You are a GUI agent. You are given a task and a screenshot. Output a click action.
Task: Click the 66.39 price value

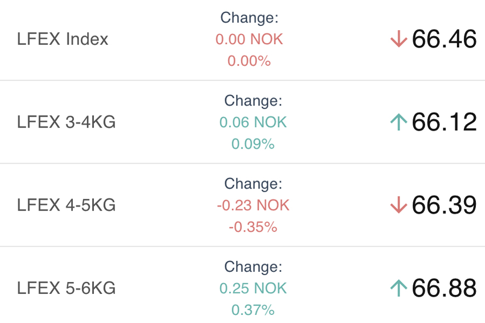[x=444, y=205]
